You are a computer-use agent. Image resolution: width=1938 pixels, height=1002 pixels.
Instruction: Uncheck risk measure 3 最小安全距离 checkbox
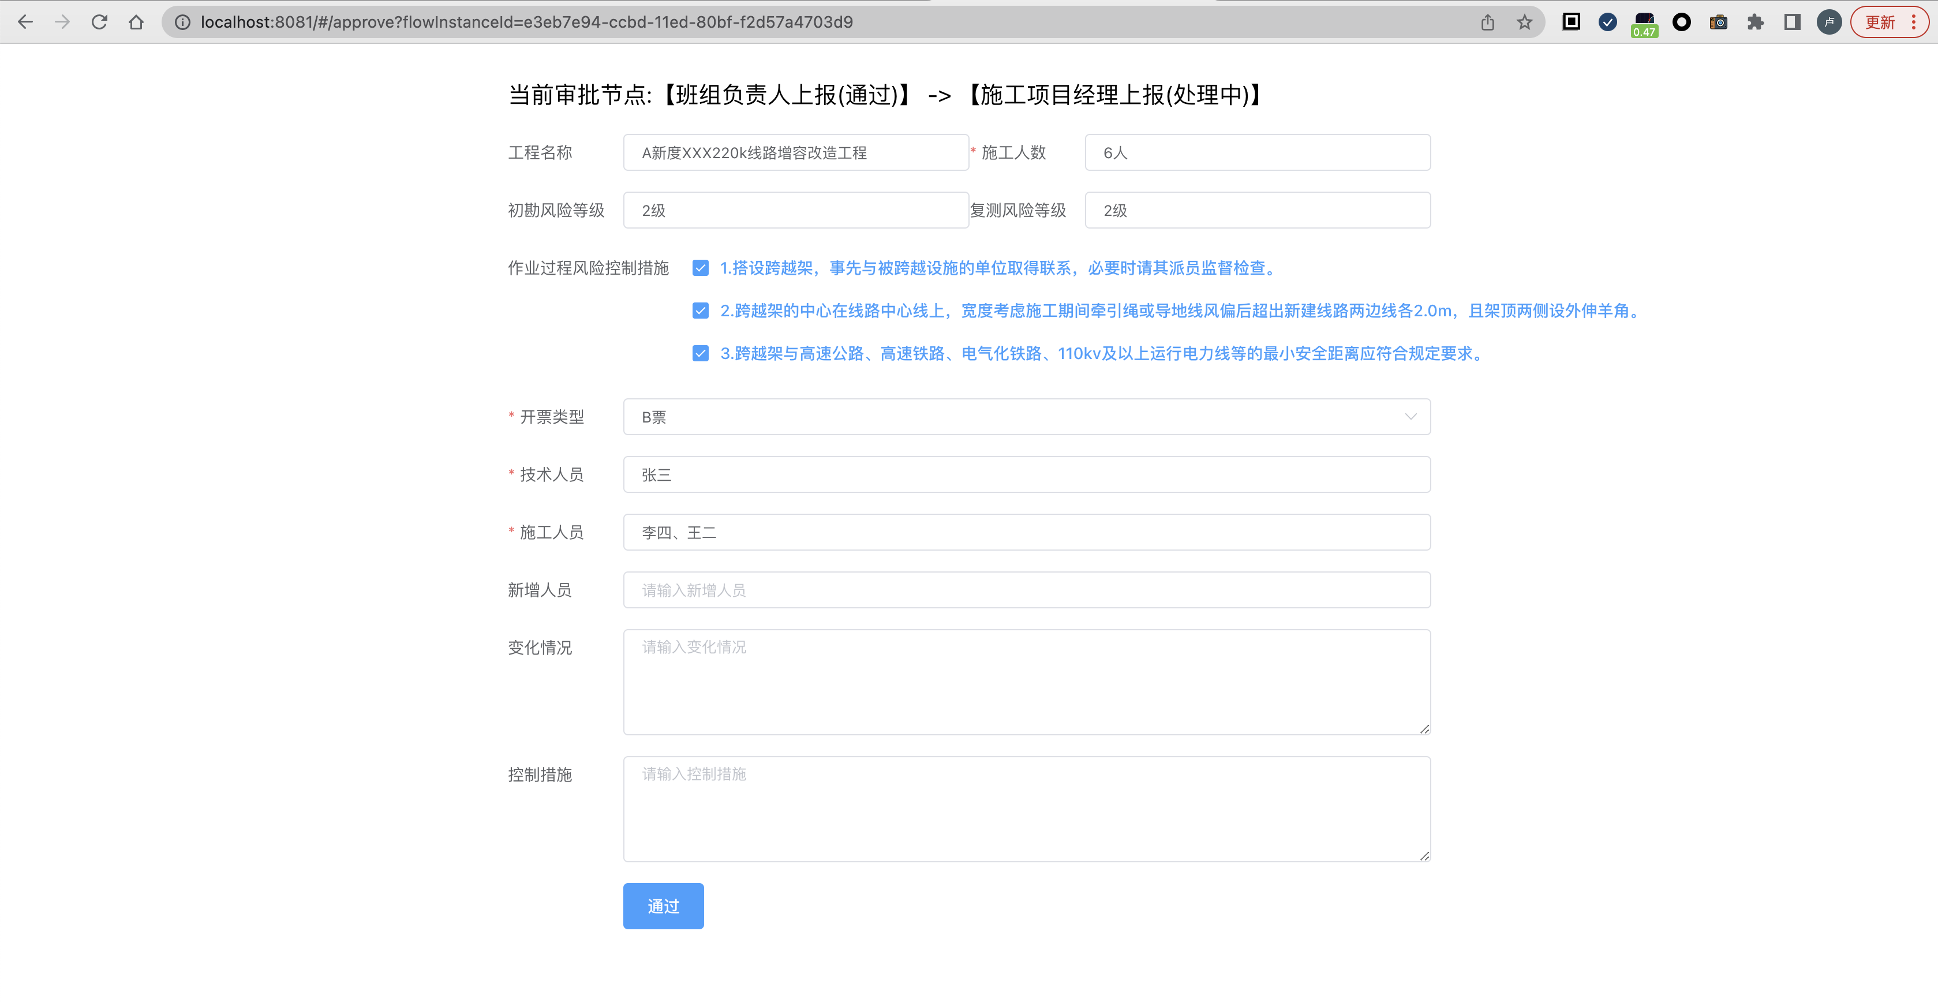point(701,354)
